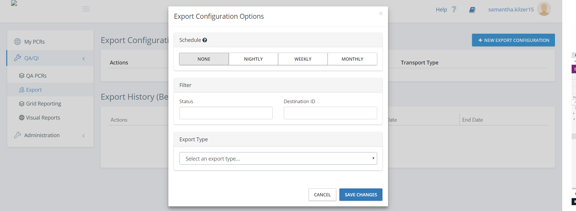The width and height of the screenshot is (576, 211).
Task: Expand the Administration sidebar section
Action: (x=83, y=136)
